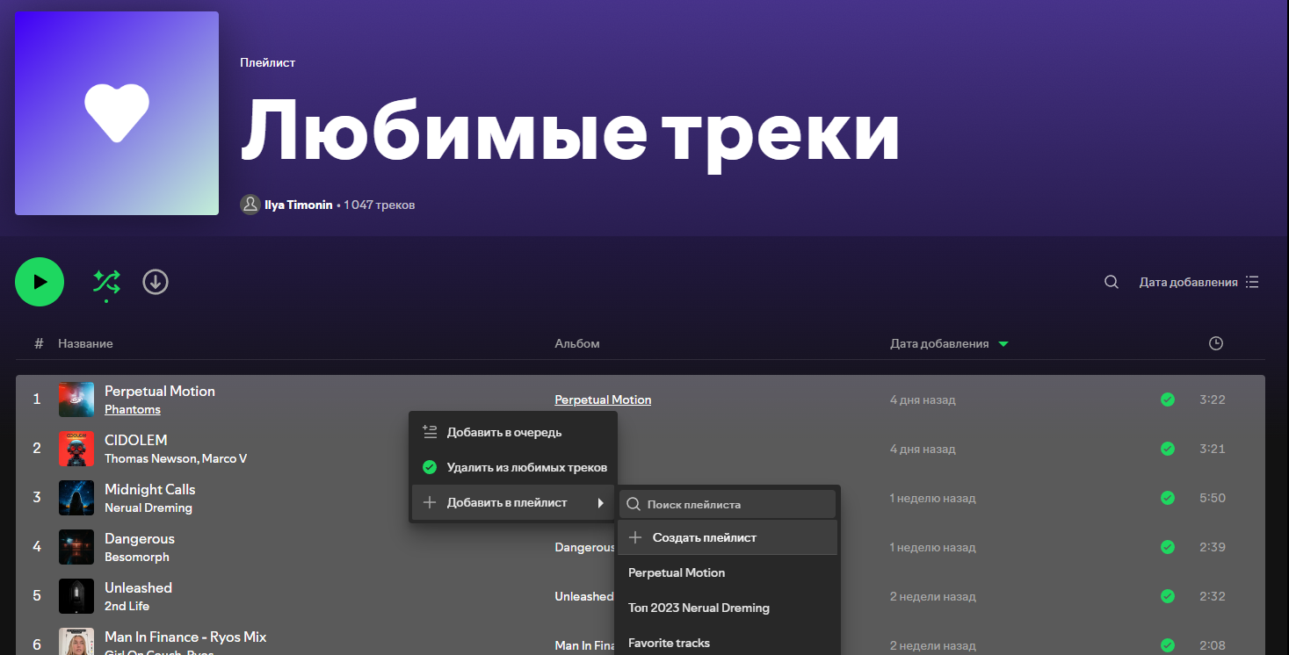Open search in playlist via magnifier icon
The height and width of the screenshot is (655, 1289).
pyautogui.click(x=1112, y=282)
